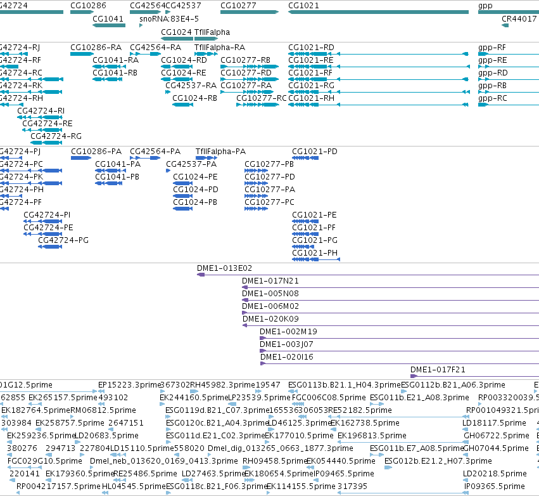Select the DME1-003J07 clone label
Image resolution: width=539 pixels, height=496 pixels.
coord(286,344)
